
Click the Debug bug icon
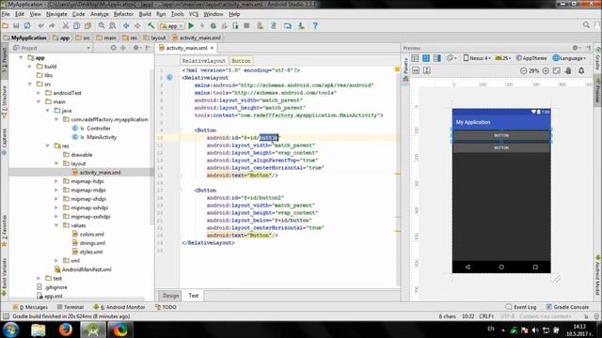[214, 25]
